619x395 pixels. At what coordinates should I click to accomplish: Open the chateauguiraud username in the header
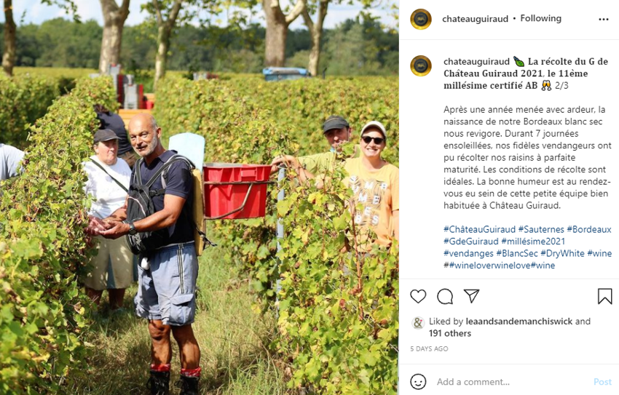475,19
